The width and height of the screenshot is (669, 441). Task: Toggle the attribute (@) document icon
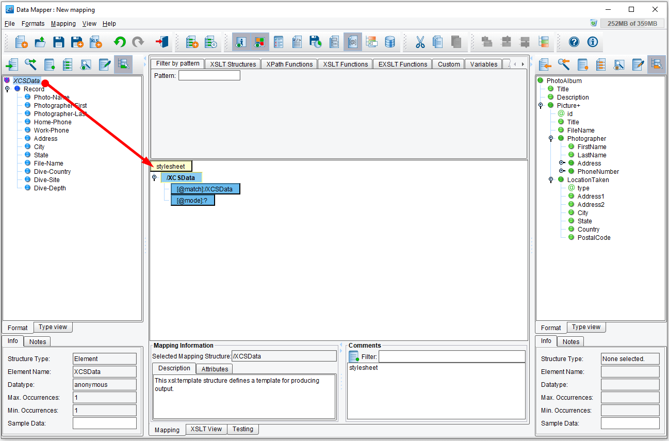(353, 42)
